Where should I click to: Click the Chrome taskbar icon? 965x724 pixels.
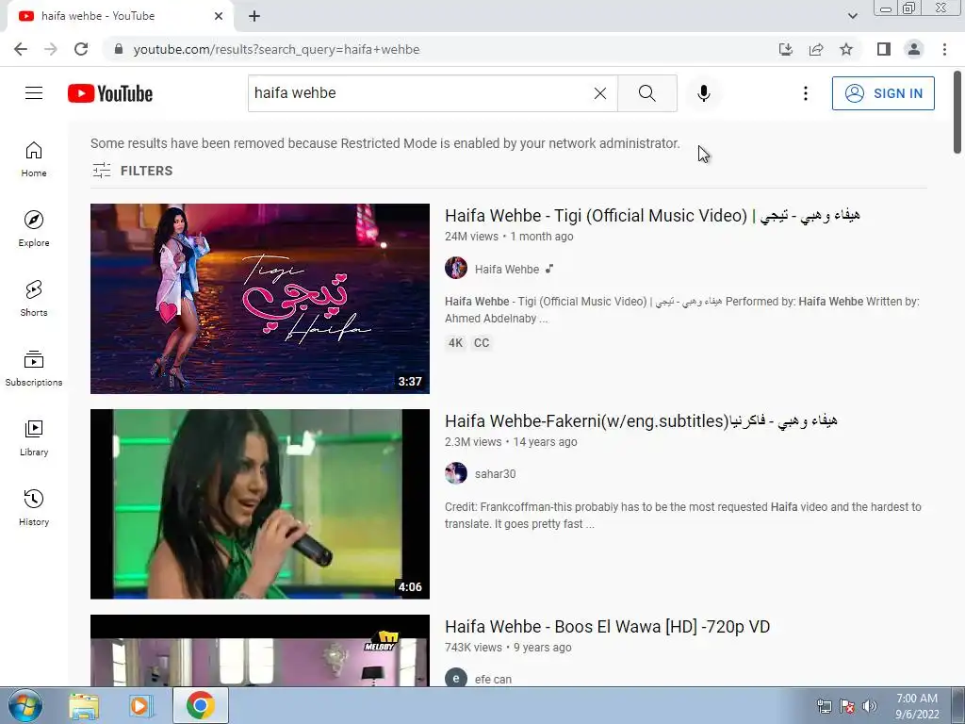coord(201,705)
